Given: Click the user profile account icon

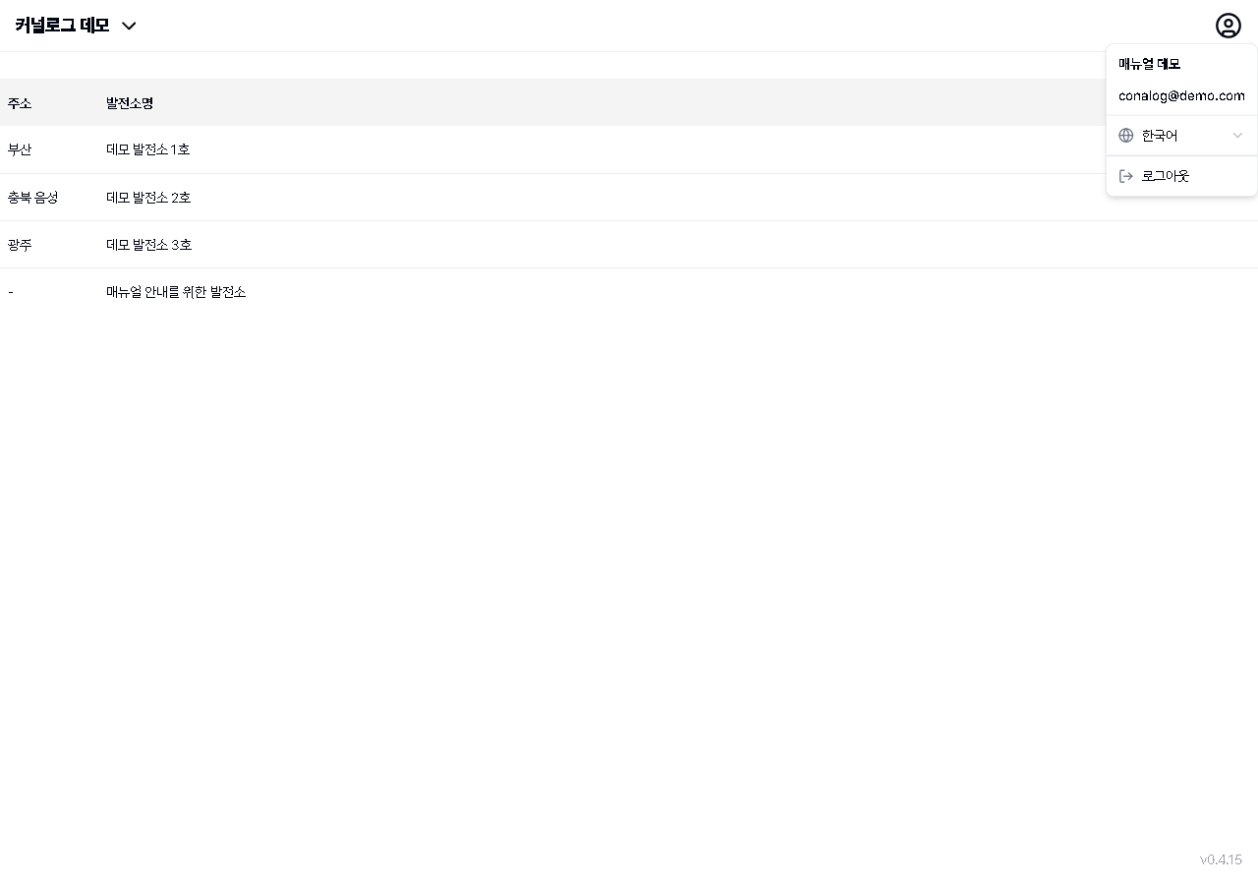Looking at the screenshot, I should [x=1228, y=26].
